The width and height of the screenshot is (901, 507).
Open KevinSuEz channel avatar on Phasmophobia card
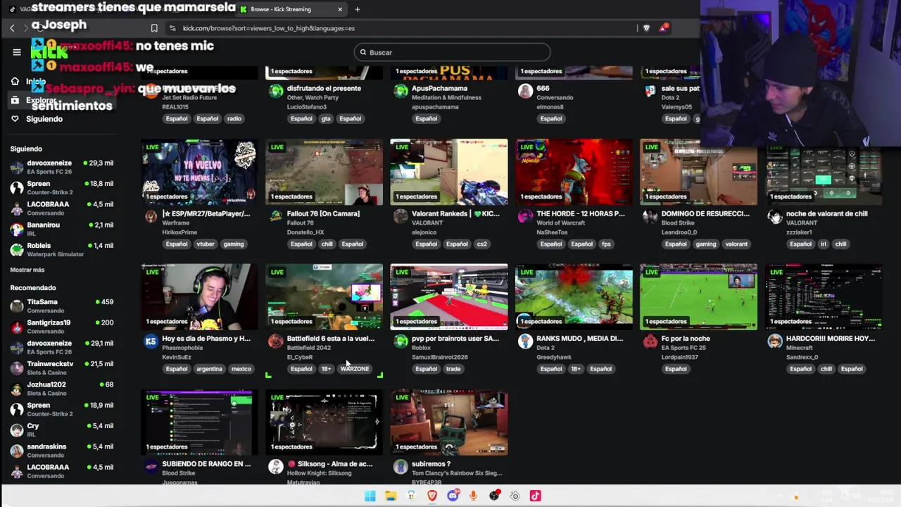[151, 342]
